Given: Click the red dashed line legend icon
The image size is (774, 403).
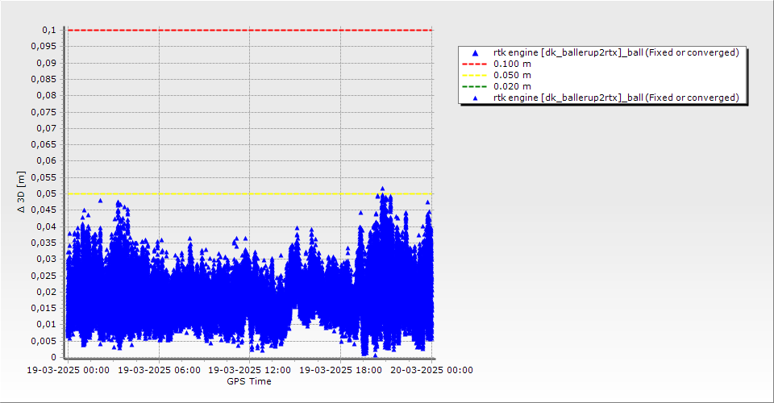Looking at the screenshot, I should click(x=475, y=64).
